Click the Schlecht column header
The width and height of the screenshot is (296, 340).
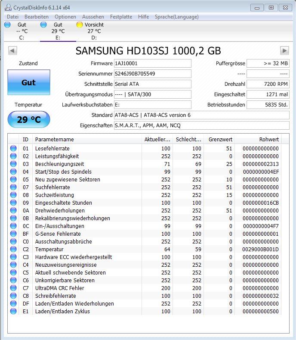click(188, 140)
